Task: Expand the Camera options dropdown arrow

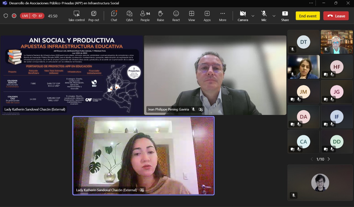Action: [x=253, y=16]
